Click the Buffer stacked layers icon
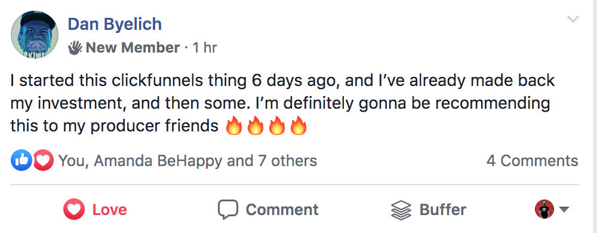This screenshot has width=597, height=233. pos(401,210)
